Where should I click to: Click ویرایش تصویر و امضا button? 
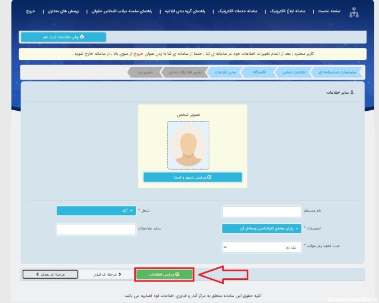tap(193, 177)
